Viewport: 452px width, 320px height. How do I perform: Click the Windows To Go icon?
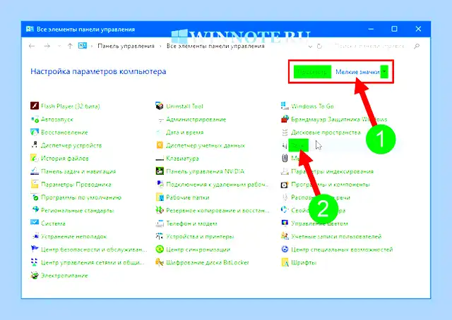285,106
